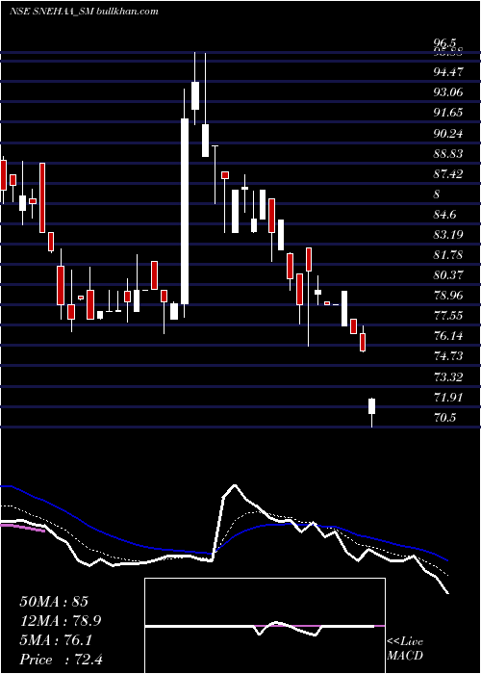Click the 50MA : 85 reading
Image resolution: width=481 pixels, height=674 pixels.
[x=54, y=602]
